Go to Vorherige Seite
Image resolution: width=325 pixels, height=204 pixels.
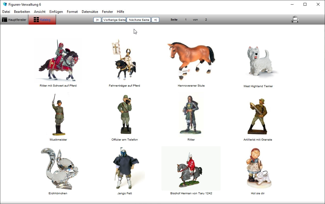[114, 20]
